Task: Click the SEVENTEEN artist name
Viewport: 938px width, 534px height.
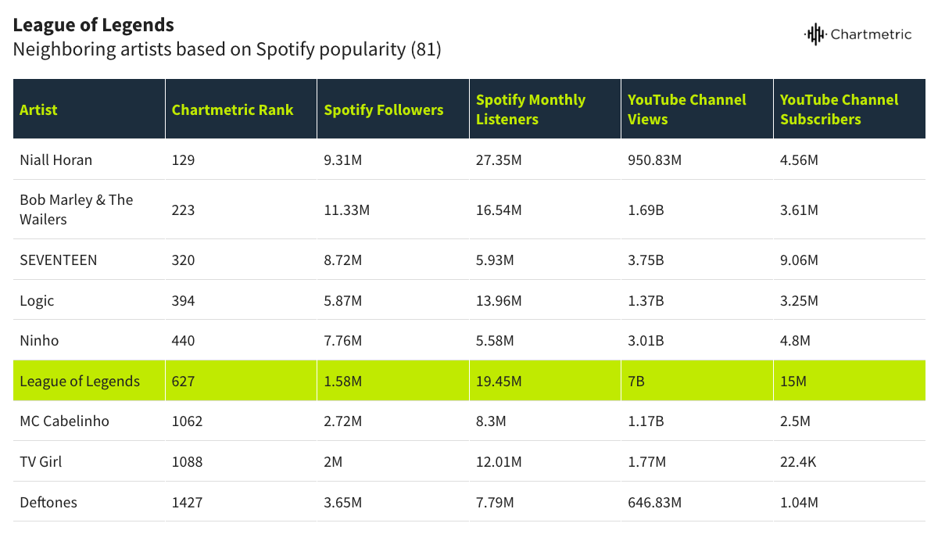Action: (59, 260)
